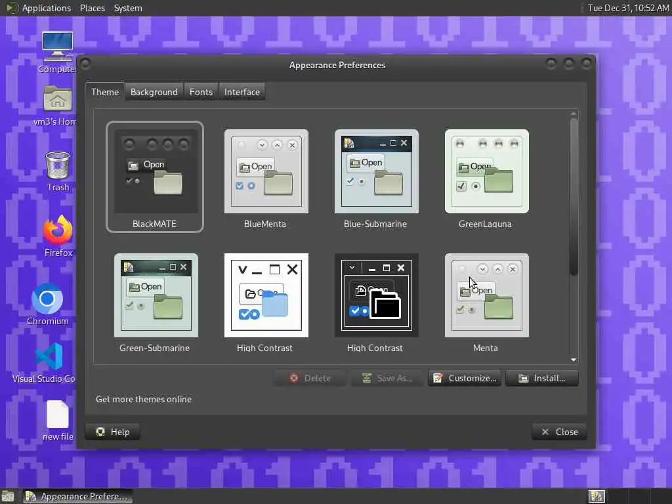Go to the Interface tab
The height and width of the screenshot is (504, 672).
(x=241, y=92)
